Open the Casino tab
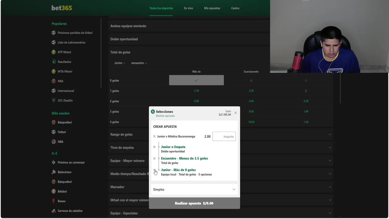This screenshot has height=219, width=389. click(x=235, y=8)
